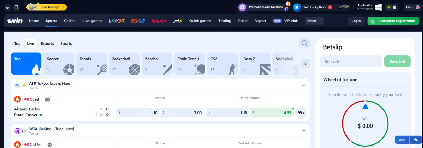The height and width of the screenshot is (148, 423).
Task: Click the mobile phone icon in top bar
Action: [x=16, y=7]
